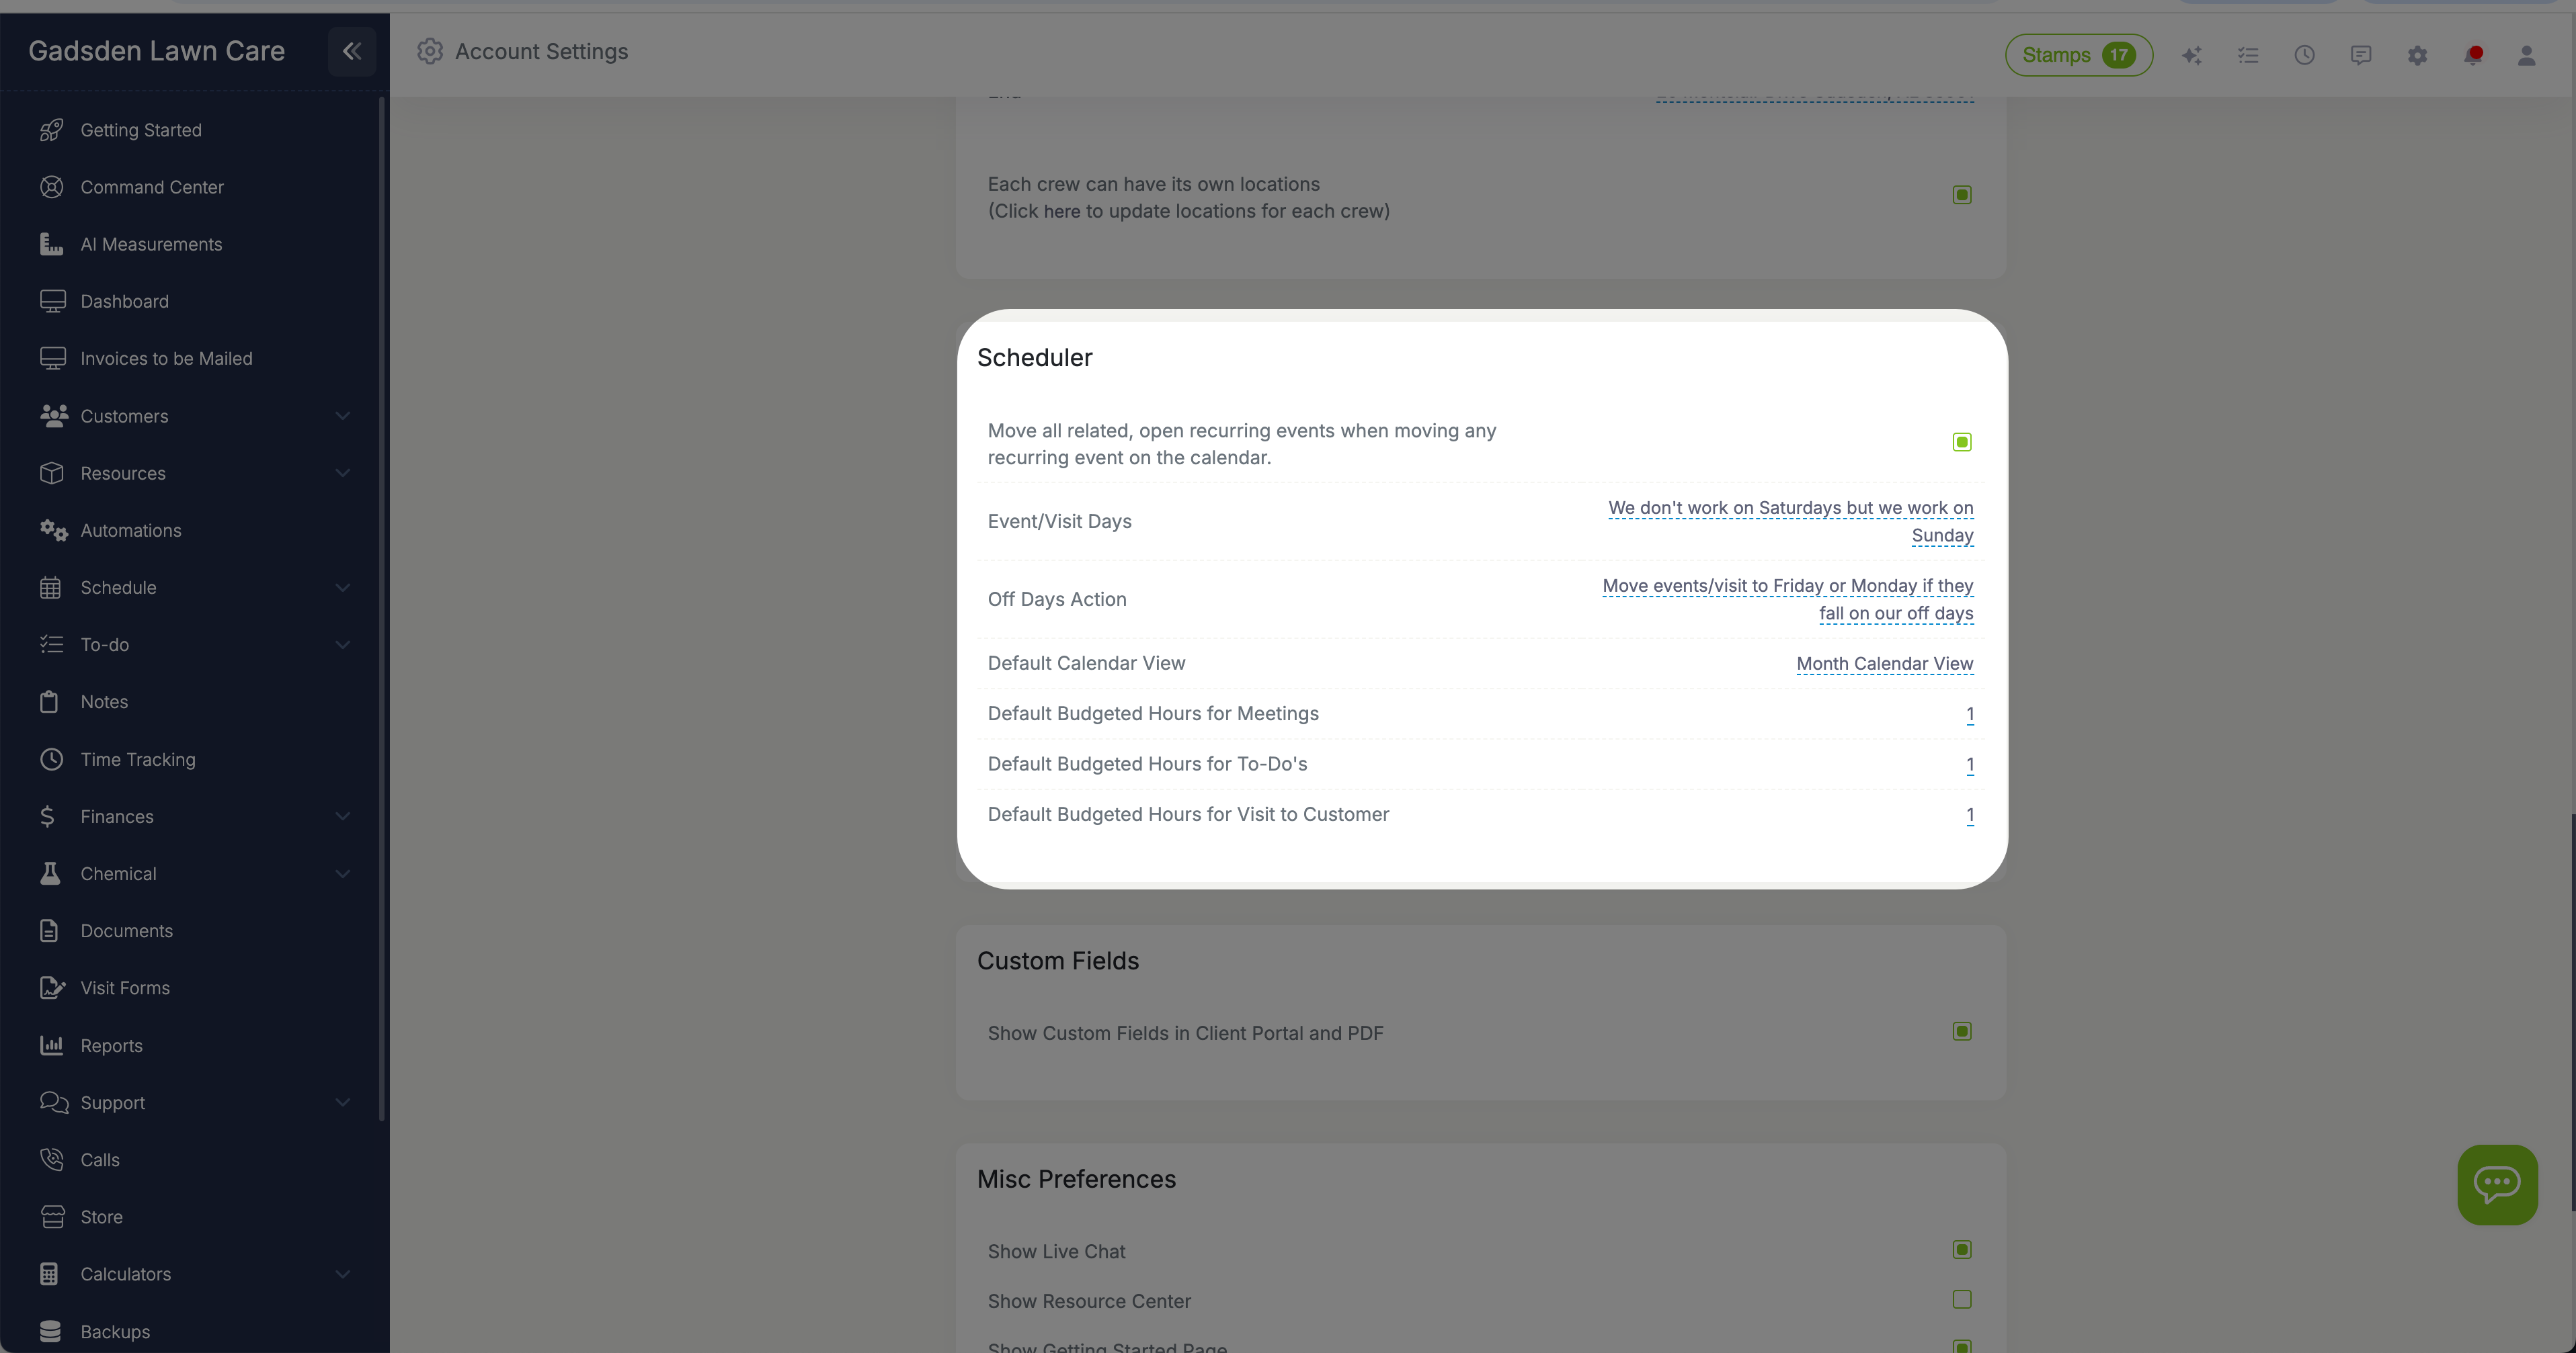Open the task checklist icon in header
The image size is (2576, 1353).
click(x=2248, y=55)
